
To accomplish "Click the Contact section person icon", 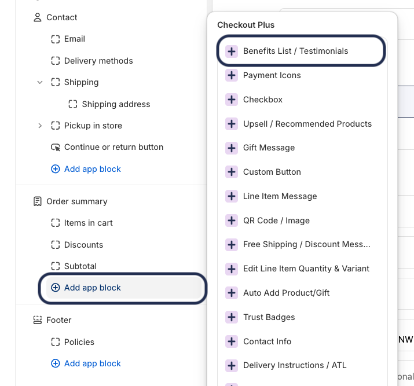I will click(38, 17).
